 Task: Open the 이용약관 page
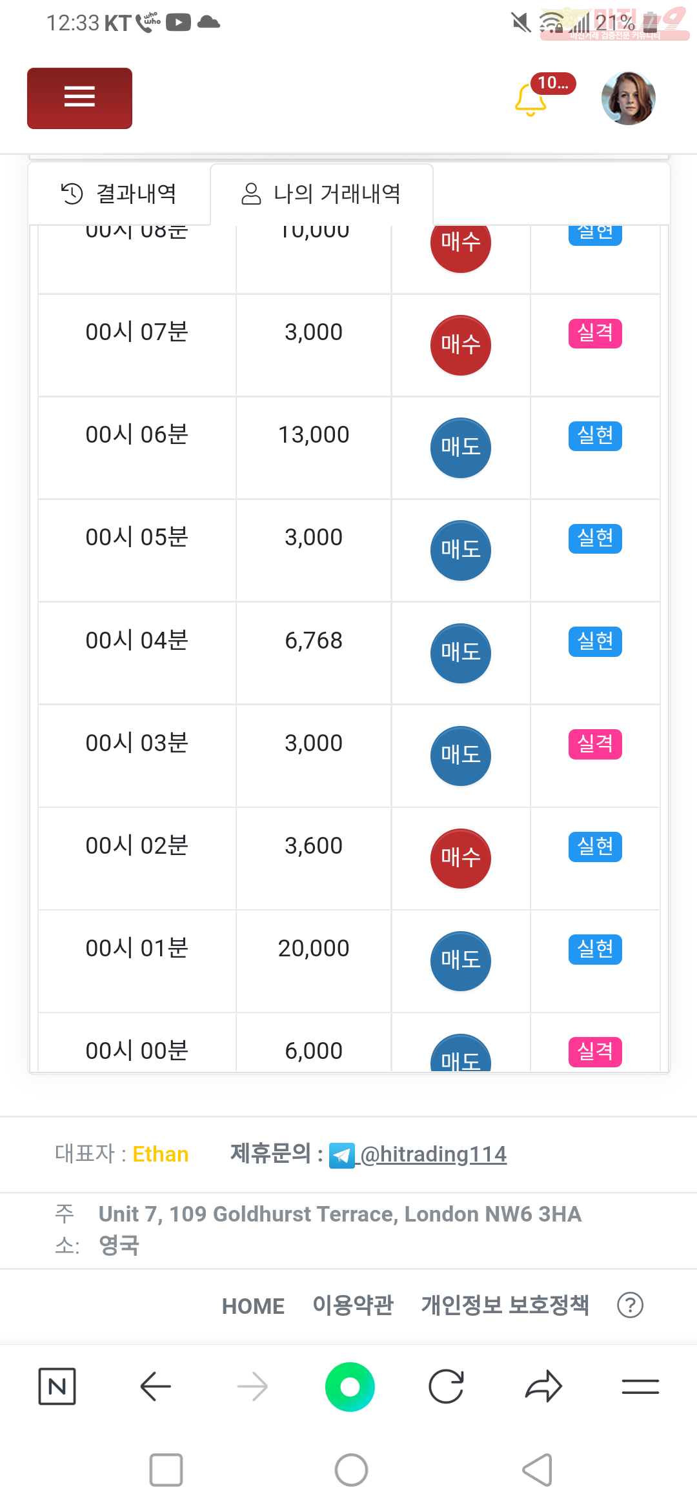(x=353, y=1305)
